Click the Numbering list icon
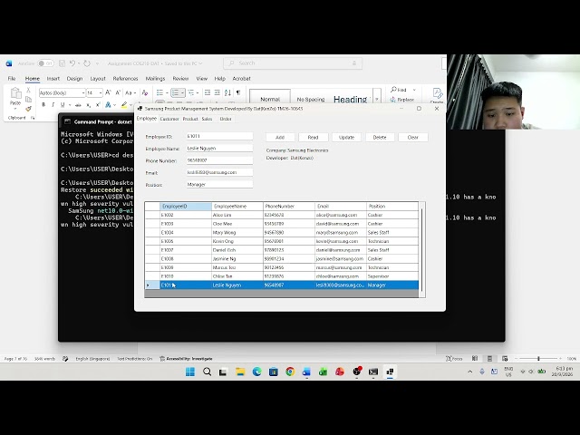This screenshot has width=580, height=435. [175, 92]
